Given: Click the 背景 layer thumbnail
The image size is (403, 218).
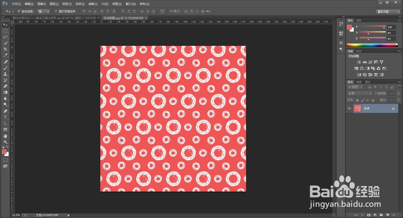Looking at the screenshot, I should (357, 108).
